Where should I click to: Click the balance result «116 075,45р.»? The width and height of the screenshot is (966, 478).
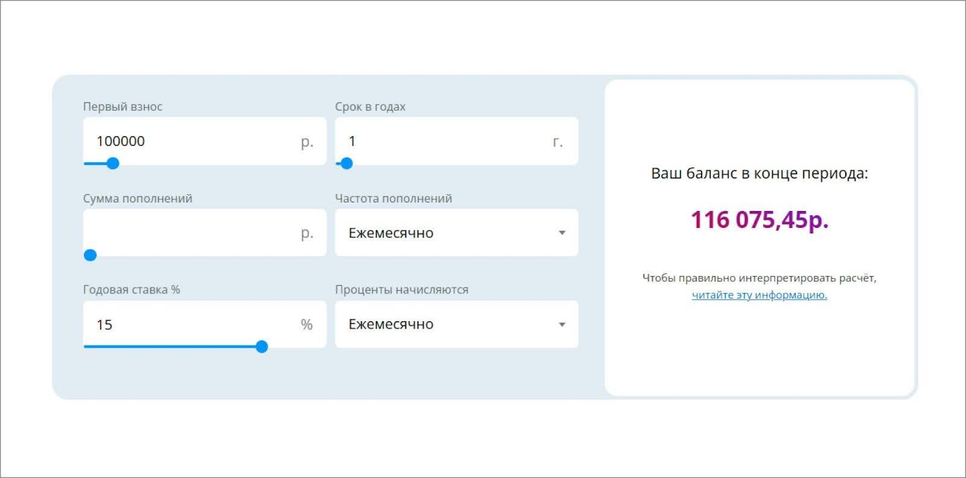pos(760,221)
